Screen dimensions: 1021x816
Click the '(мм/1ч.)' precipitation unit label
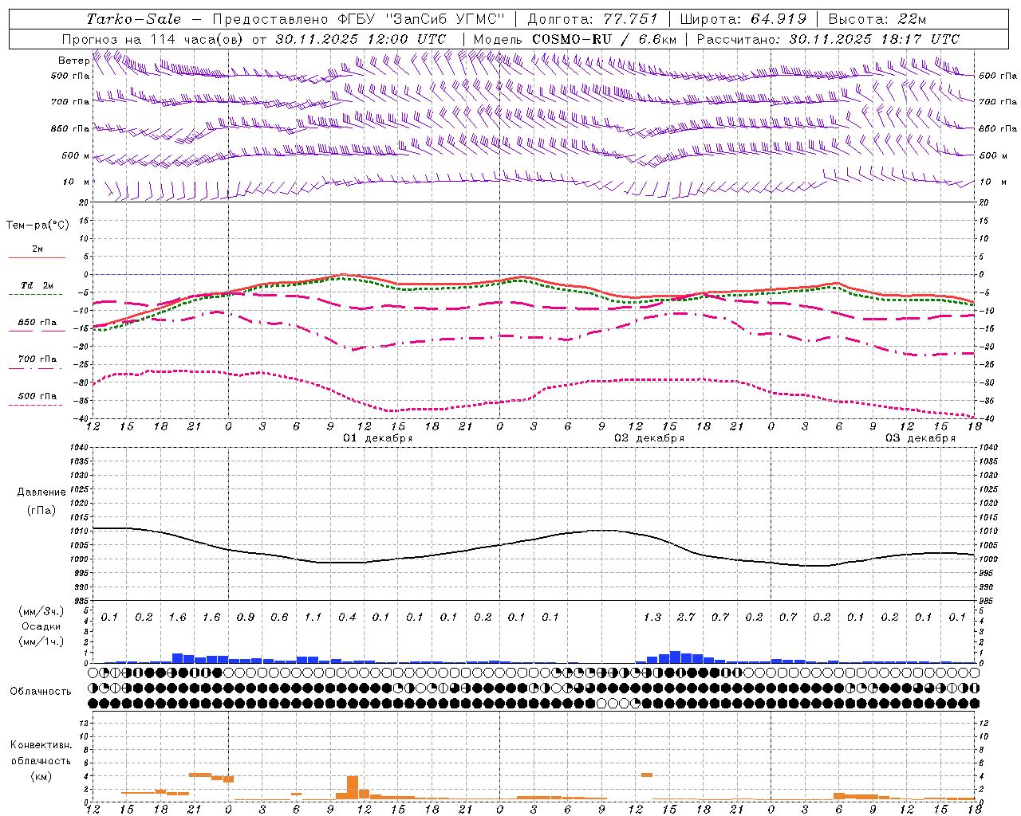pyautogui.click(x=41, y=641)
